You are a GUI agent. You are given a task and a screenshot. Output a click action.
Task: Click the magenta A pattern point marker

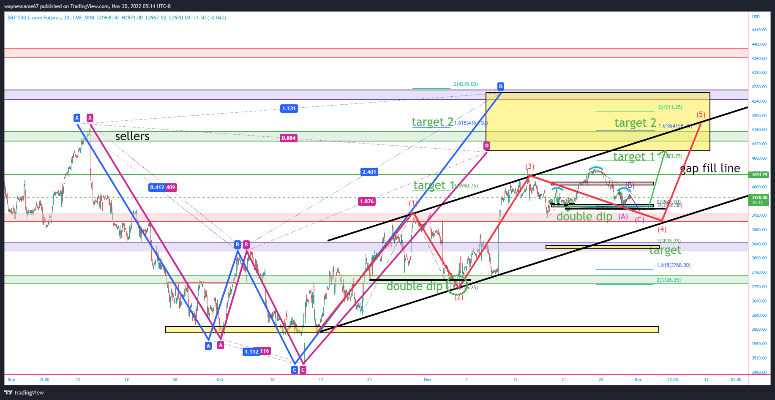coord(221,345)
